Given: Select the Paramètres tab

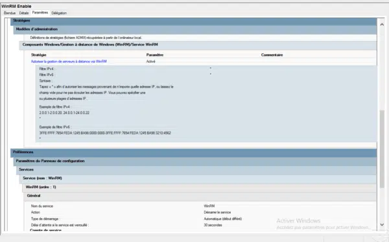Looking at the screenshot, I should pos(40,12).
